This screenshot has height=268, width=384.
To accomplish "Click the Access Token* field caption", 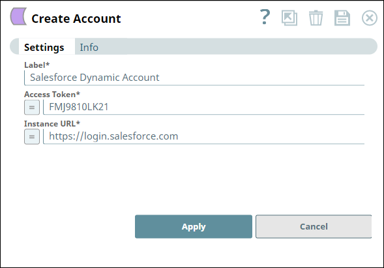I will point(52,95).
